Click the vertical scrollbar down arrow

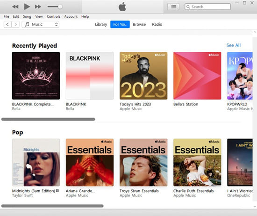pos(255,206)
